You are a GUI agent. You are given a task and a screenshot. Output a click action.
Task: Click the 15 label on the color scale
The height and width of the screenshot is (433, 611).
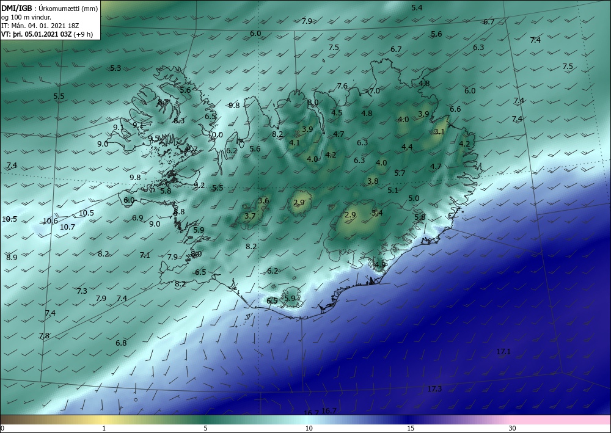click(x=411, y=429)
